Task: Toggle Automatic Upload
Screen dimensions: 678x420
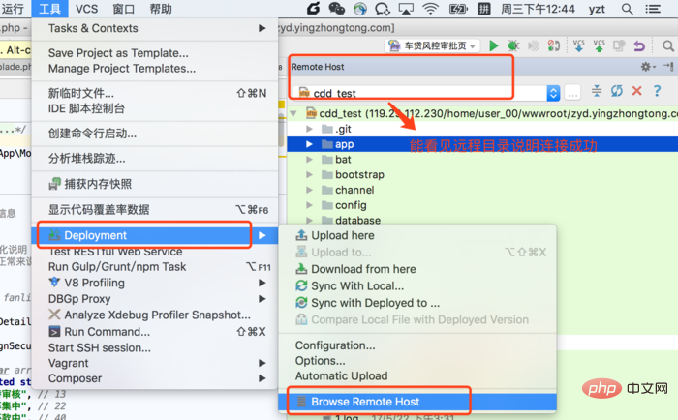Action: (x=417, y=375)
